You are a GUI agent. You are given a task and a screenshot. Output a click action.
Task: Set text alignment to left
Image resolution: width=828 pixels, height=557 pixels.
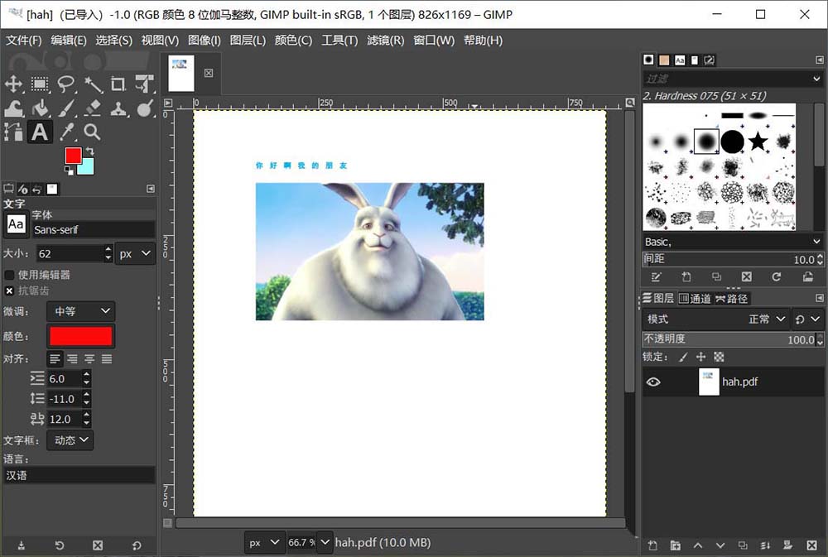click(55, 359)
